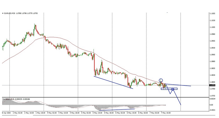Screen dimensions: 219x118
Task: Select the blue rectangle support zone
Action: pyautogui.click(x=169, y=89)
